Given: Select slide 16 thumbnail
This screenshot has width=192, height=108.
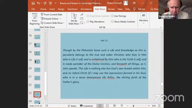Looking at the screenshot, I should (x=37, y=37).
